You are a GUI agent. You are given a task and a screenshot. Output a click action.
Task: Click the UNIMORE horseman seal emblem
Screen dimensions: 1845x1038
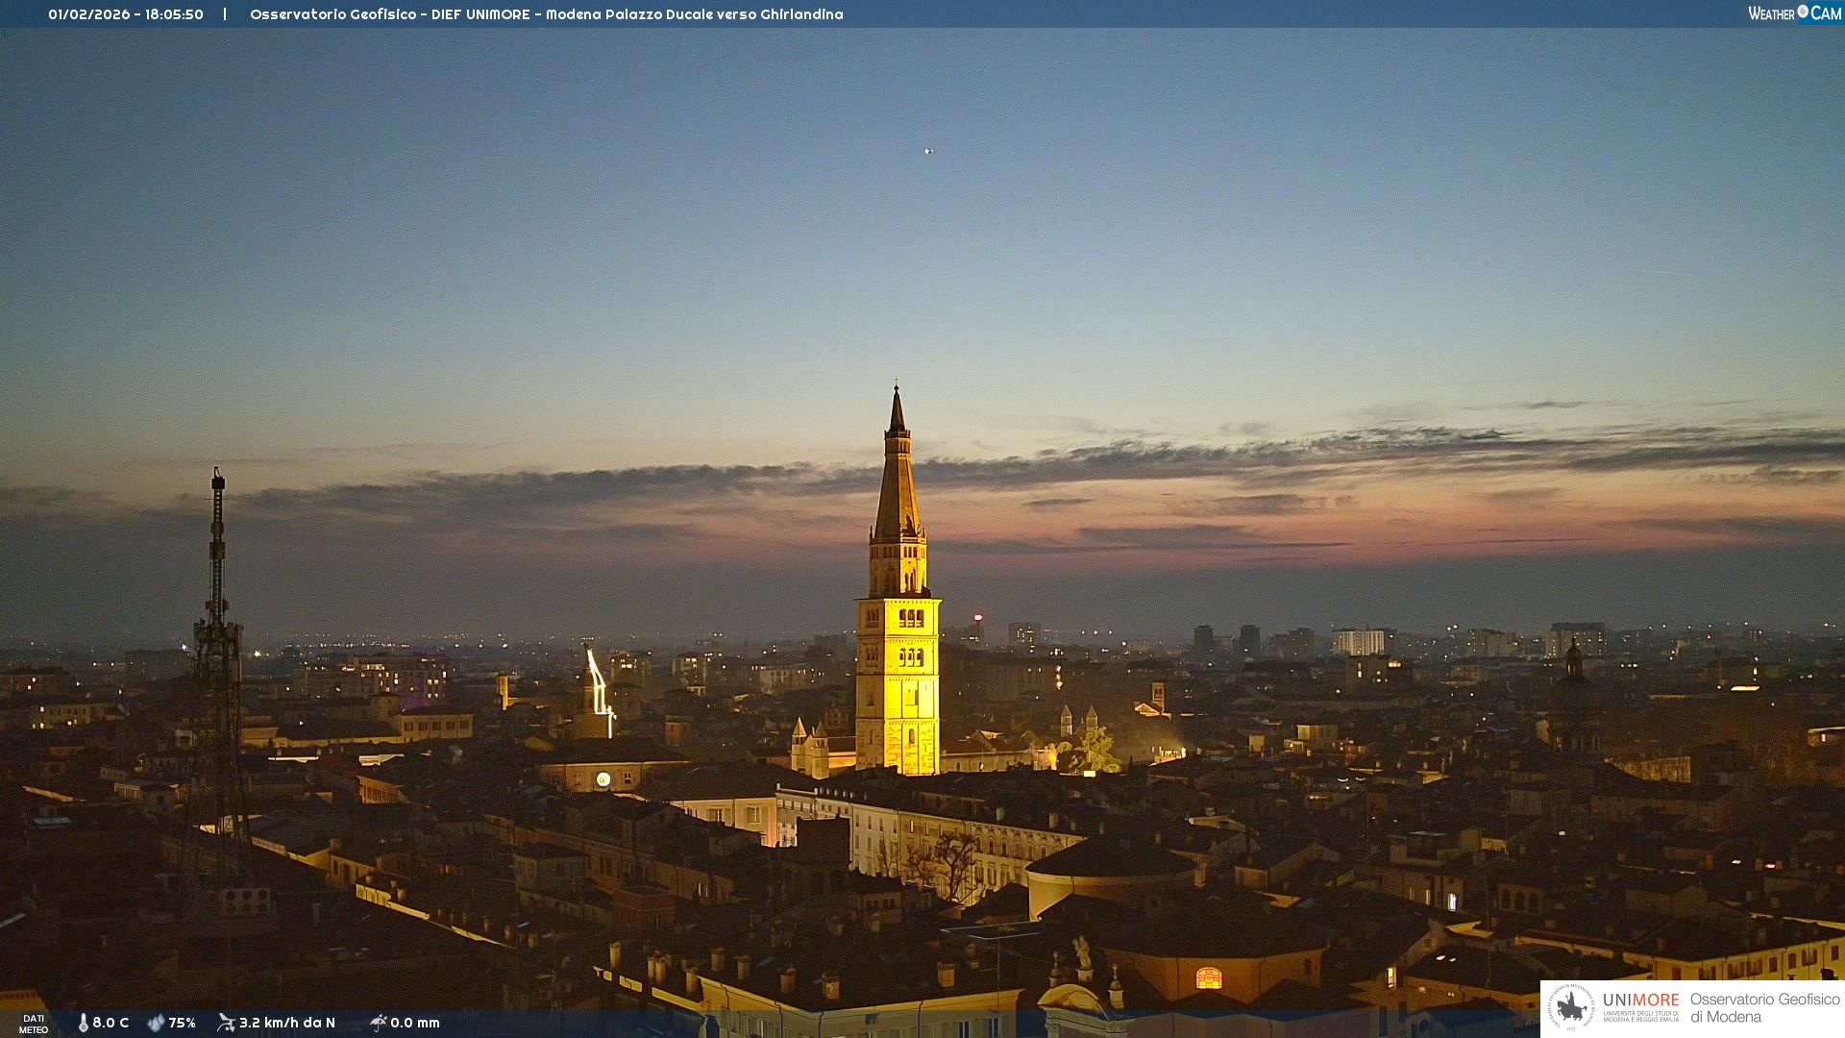[1571, 1008]
